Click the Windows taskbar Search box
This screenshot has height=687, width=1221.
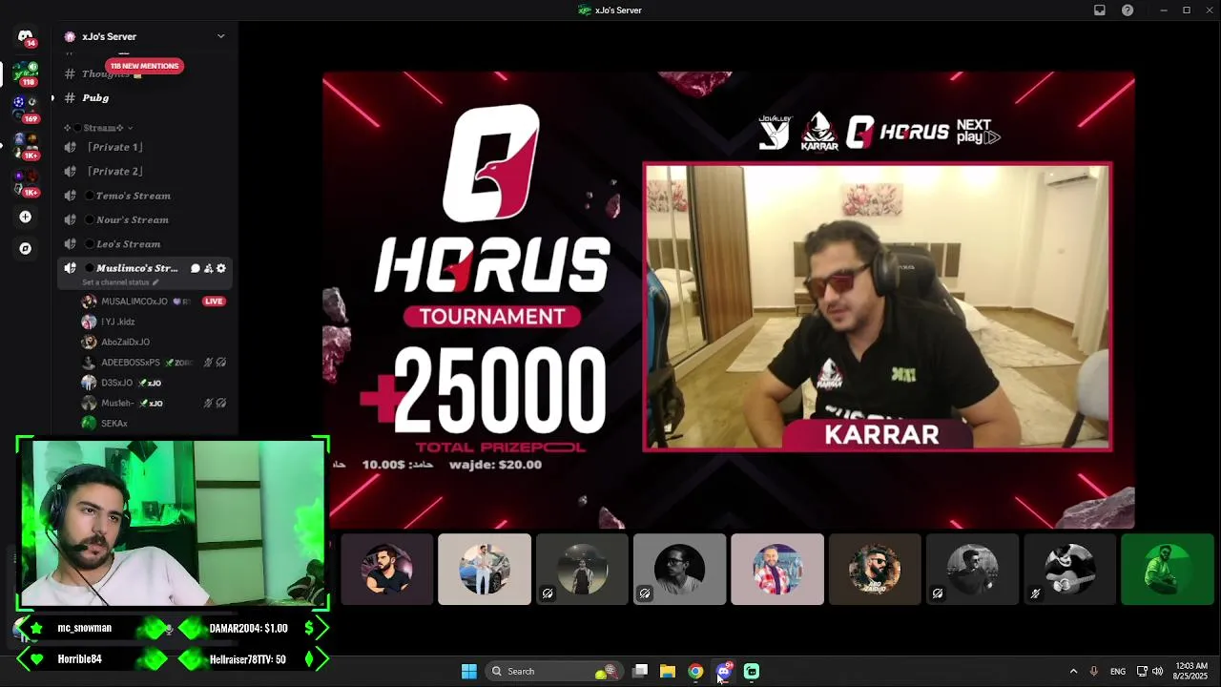[x=554, y=672]
